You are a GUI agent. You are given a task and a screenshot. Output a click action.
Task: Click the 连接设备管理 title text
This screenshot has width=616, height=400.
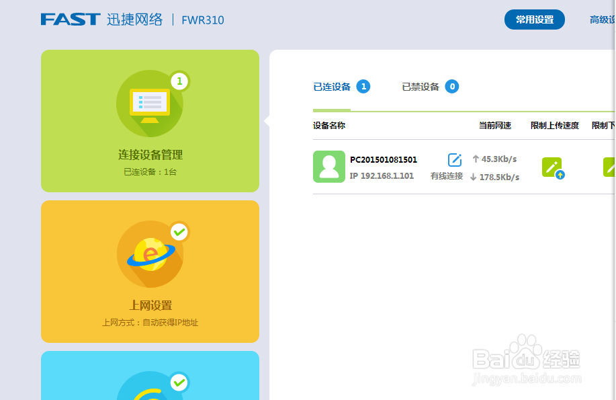tap(150, 155)
